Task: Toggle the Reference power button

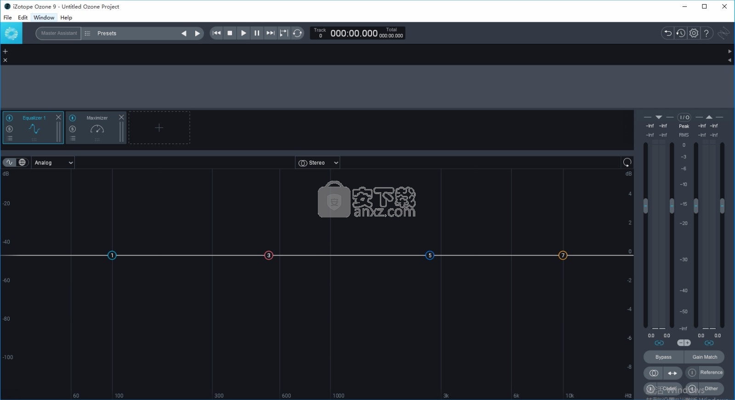Action: (692, 373)
